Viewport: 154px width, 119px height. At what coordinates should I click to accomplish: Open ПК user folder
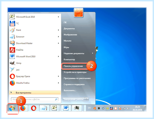click(x=65, y=23)
